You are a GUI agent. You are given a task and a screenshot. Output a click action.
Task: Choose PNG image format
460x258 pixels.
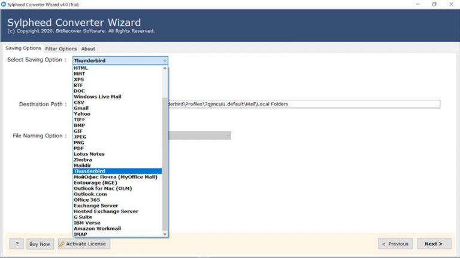click(x=117, y=143)
